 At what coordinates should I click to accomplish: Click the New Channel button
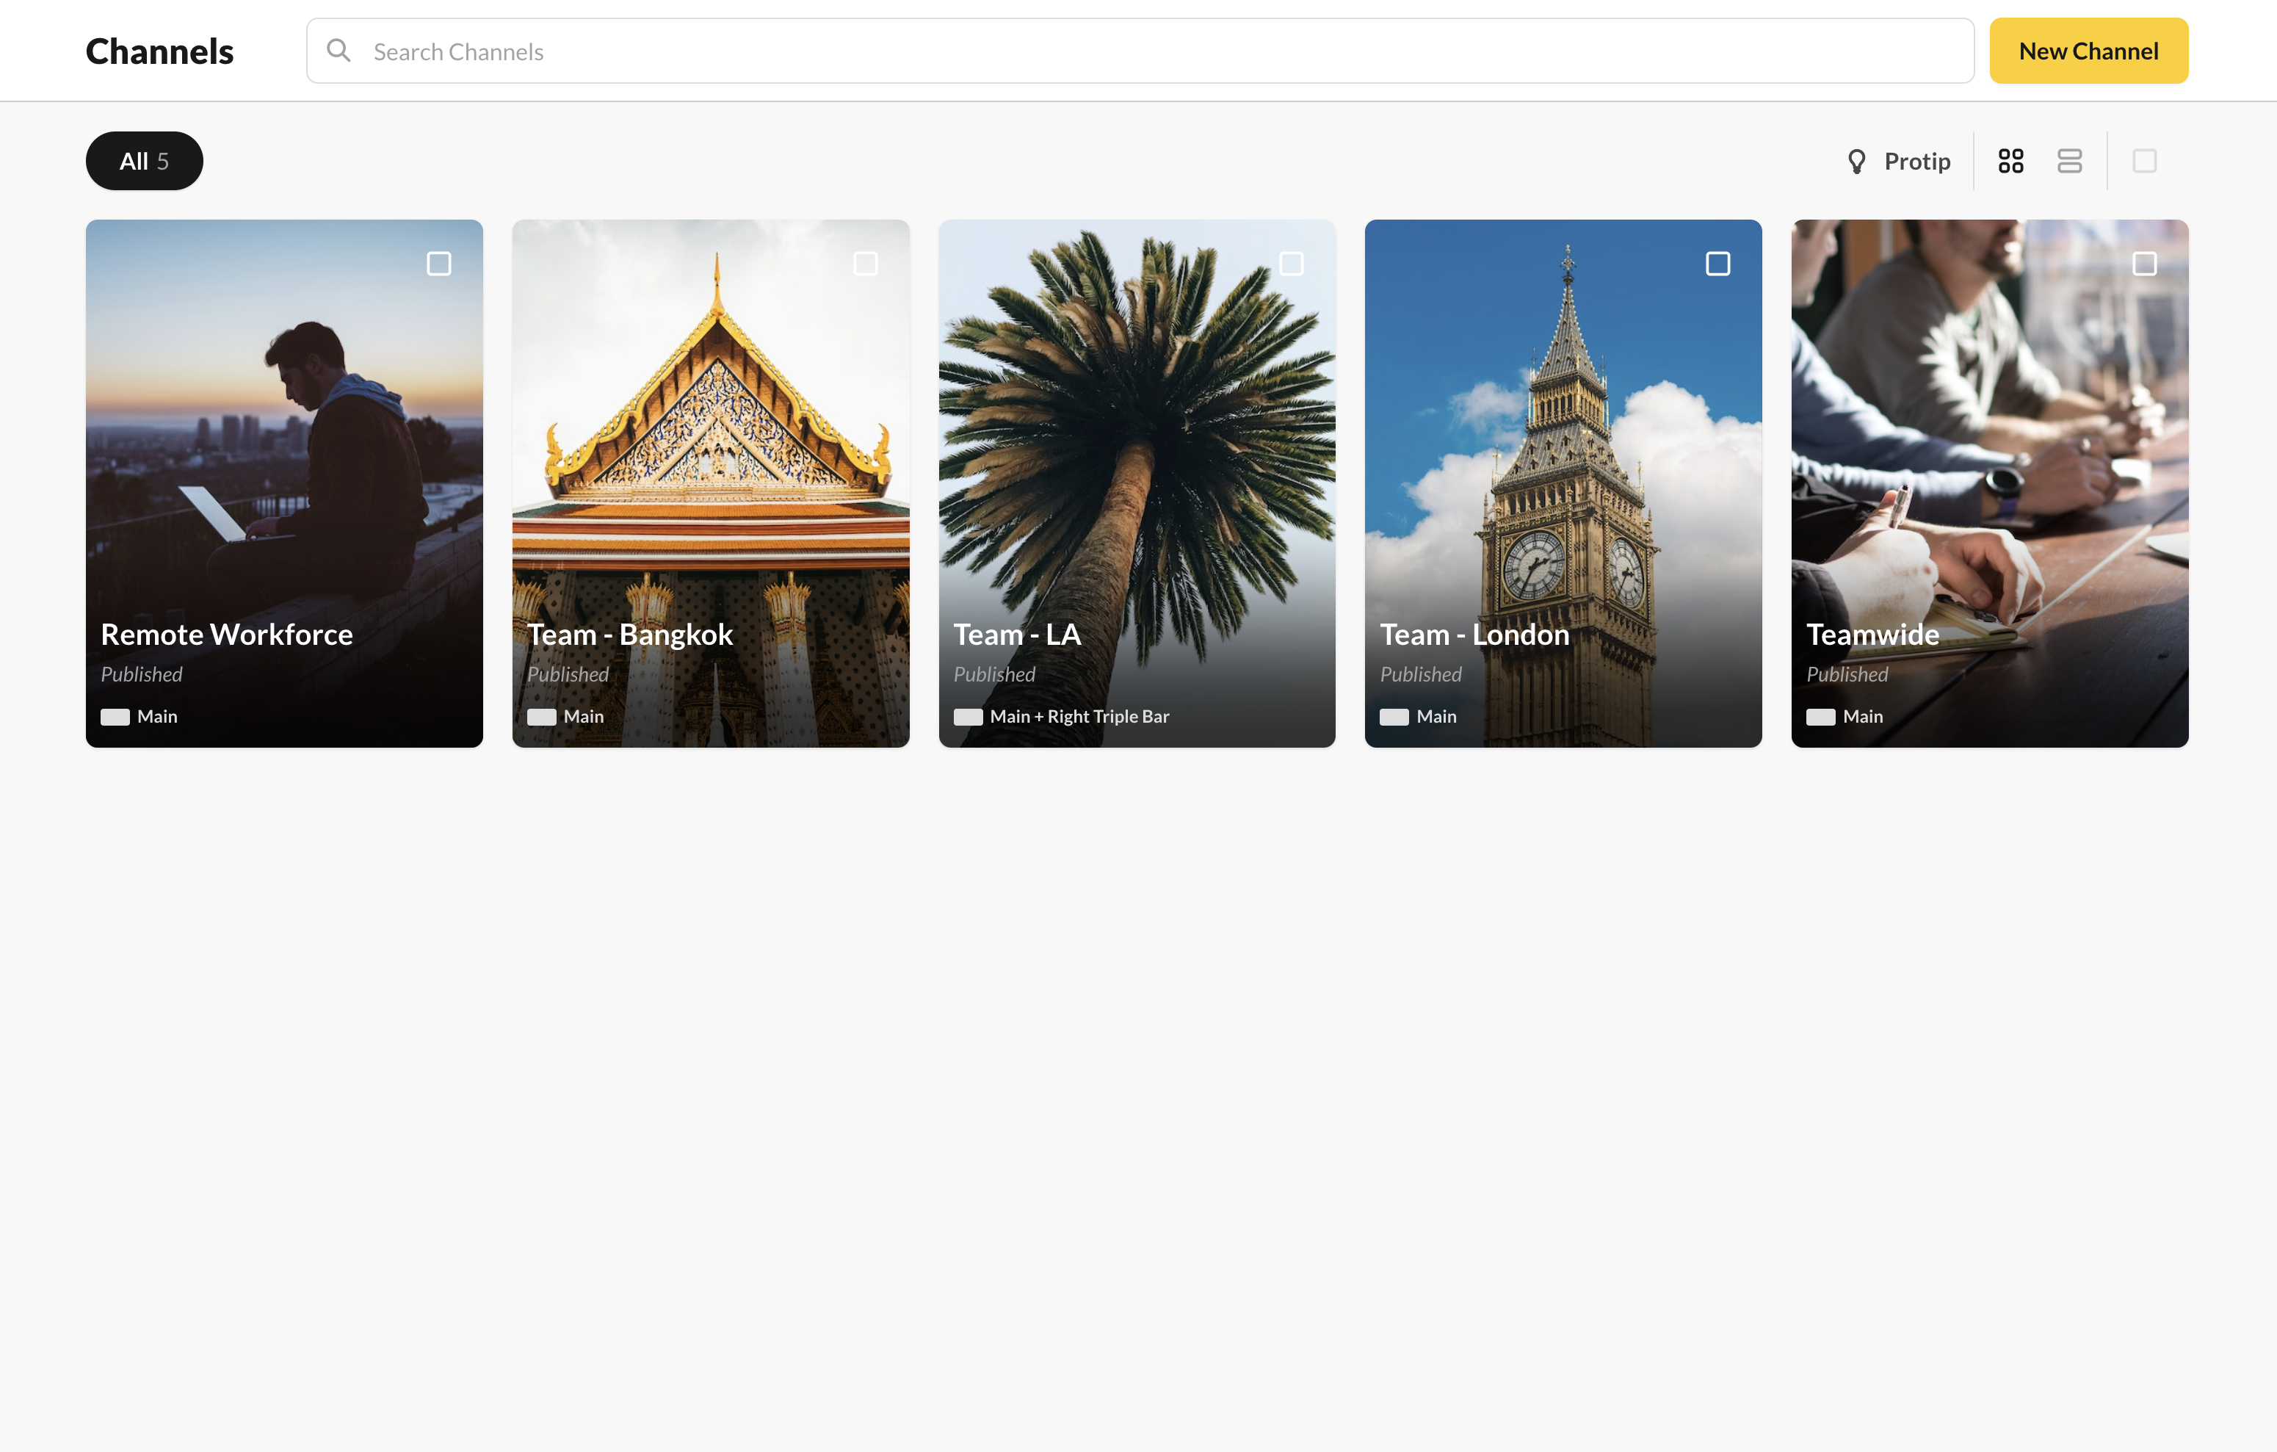coord(2088,51)
